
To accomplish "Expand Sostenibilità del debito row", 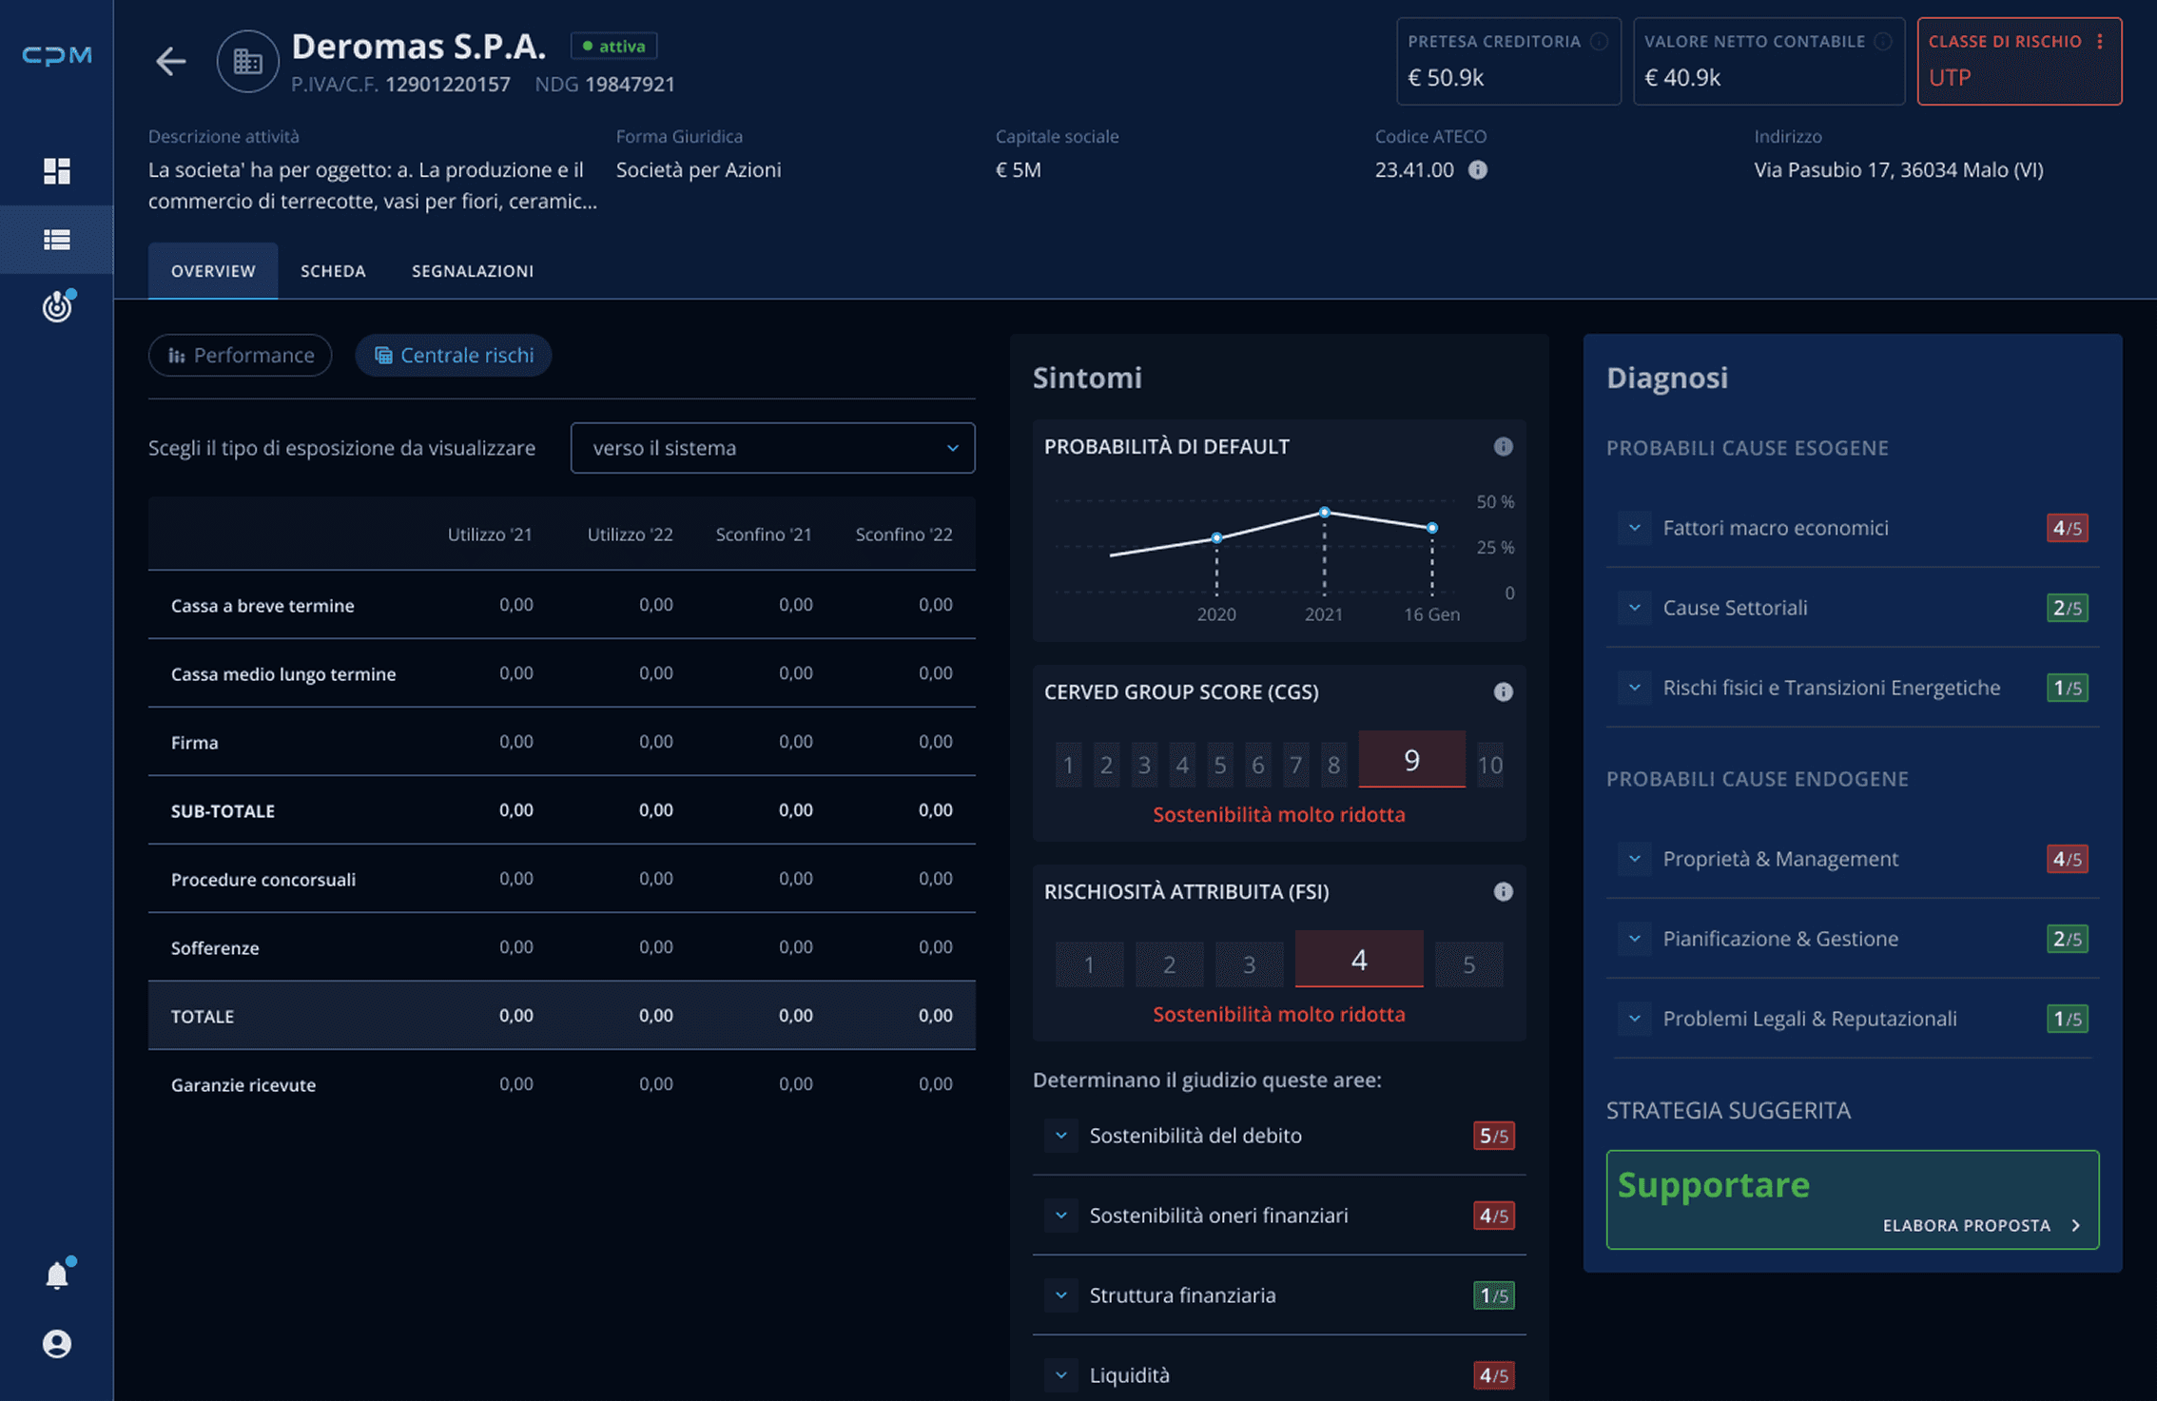I will pyautogui.click(x=1061, y=1135).
